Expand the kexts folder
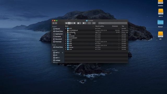 point(66,40)
